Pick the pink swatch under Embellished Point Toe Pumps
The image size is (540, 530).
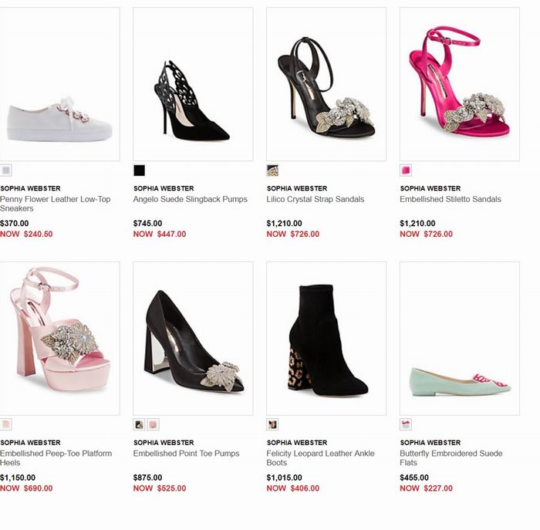point(154,424)
